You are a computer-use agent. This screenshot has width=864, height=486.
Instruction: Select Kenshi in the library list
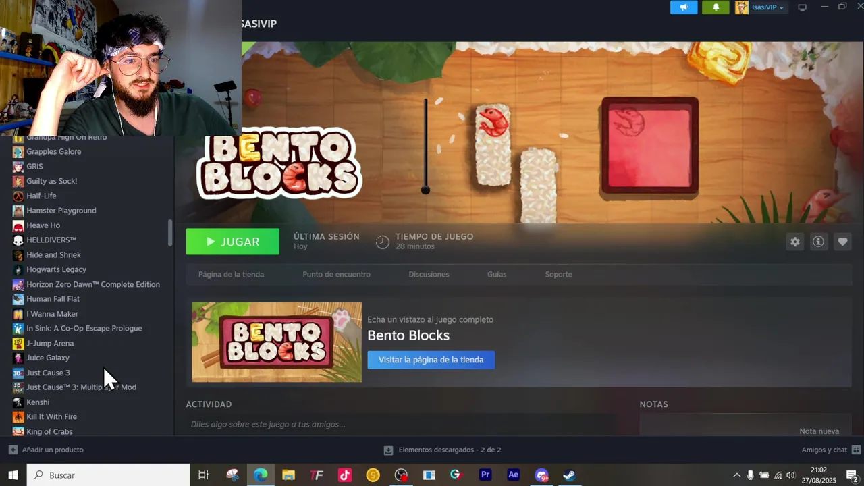click(38, 402)
